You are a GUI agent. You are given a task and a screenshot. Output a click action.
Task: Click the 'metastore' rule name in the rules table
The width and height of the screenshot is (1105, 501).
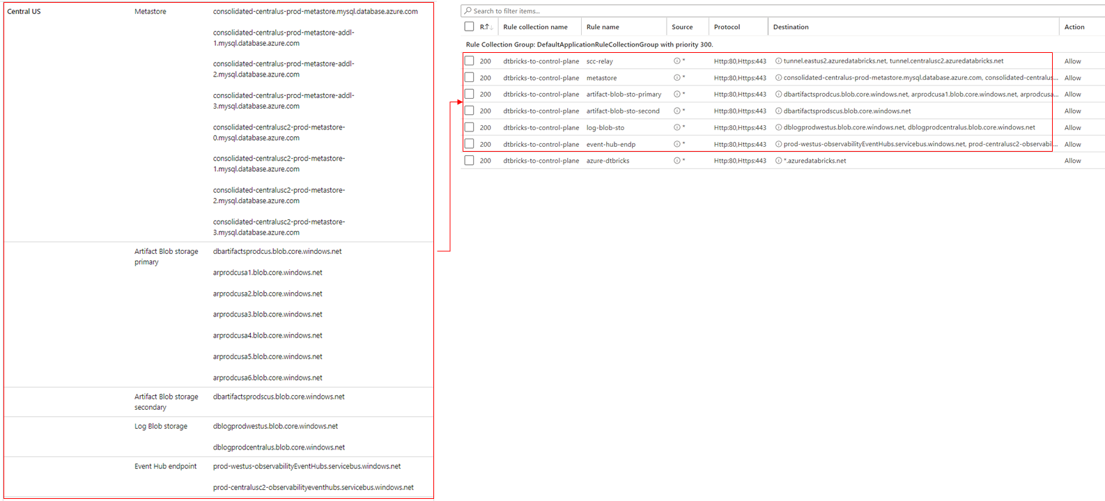coord(601,78)
